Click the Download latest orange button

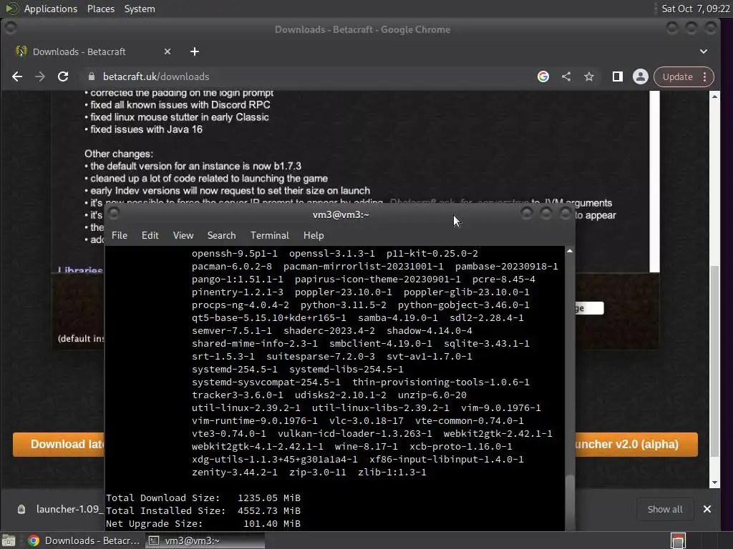[x=59, y=445]
